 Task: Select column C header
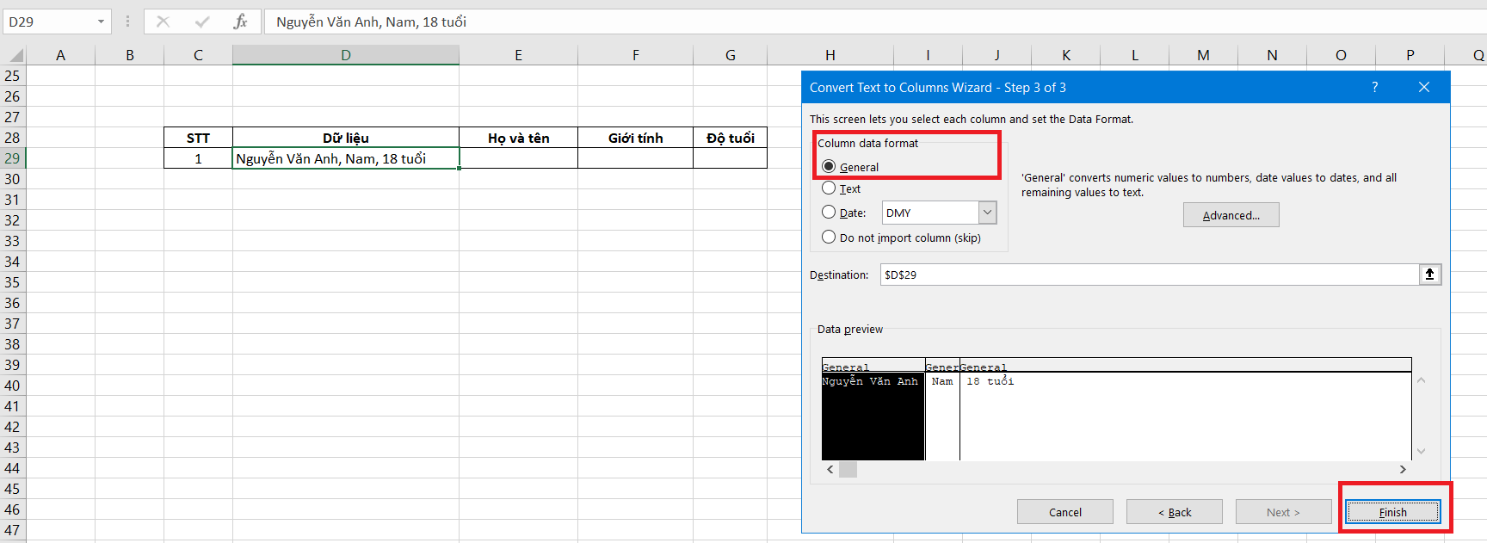tap(198, 55)
